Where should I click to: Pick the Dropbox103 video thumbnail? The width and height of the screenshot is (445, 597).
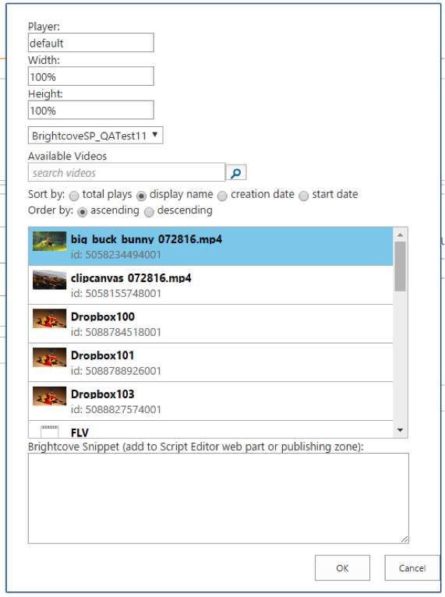click(49, 397)
